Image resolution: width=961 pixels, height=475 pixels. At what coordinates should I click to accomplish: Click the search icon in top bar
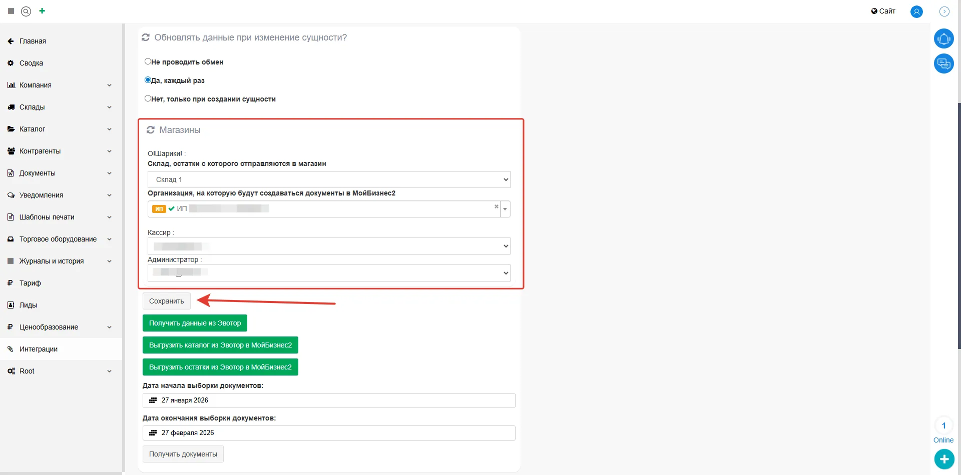point(26,11)
